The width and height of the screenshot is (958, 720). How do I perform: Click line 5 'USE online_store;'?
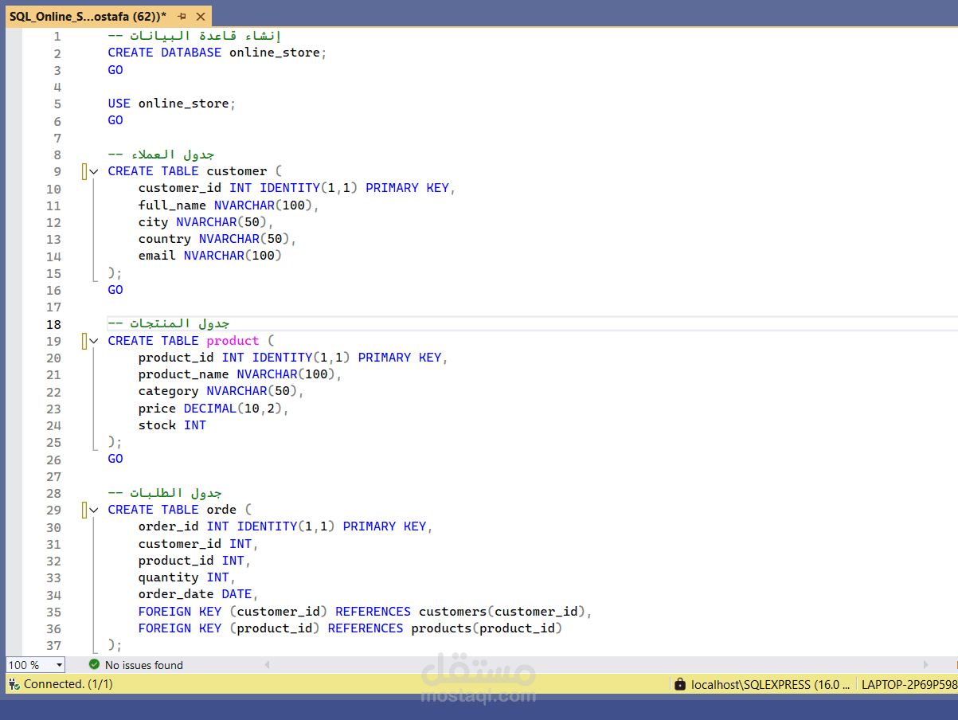pyautogui.click(x=172, y=104)
